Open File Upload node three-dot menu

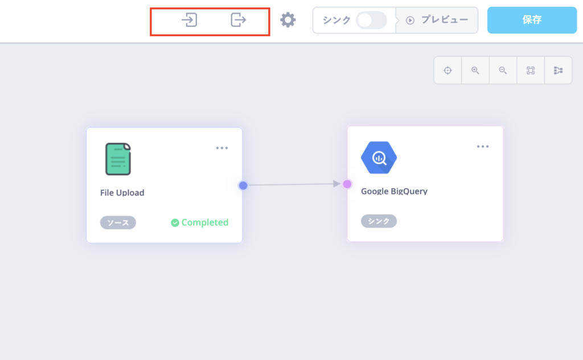[222, 148]
